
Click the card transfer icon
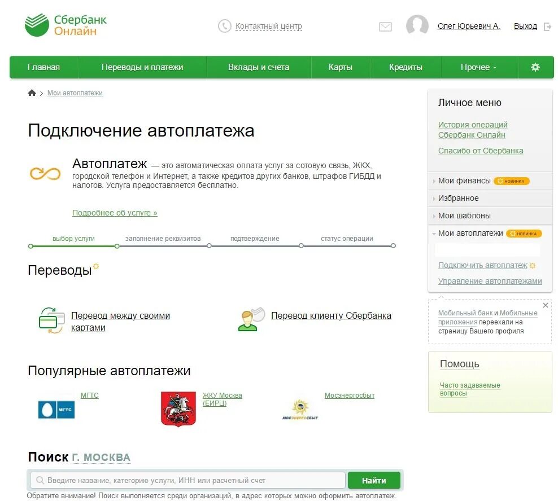tap(51, 320)
